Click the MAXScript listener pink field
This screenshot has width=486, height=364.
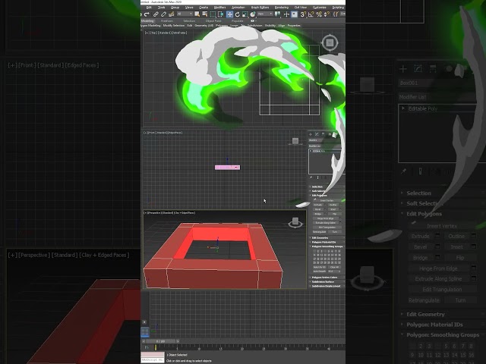tap(153, 355)
